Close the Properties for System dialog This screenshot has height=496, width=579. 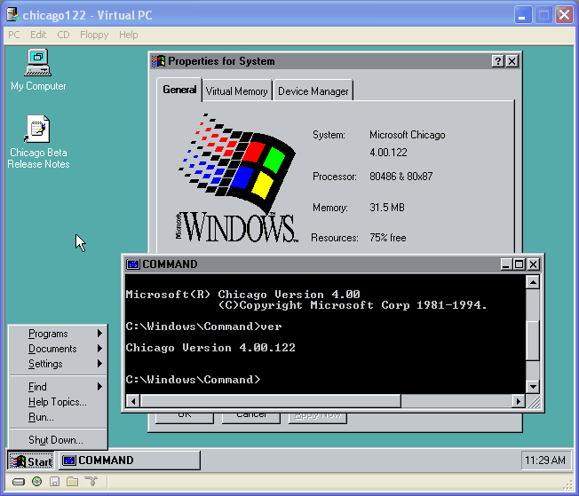click(512, 61)
